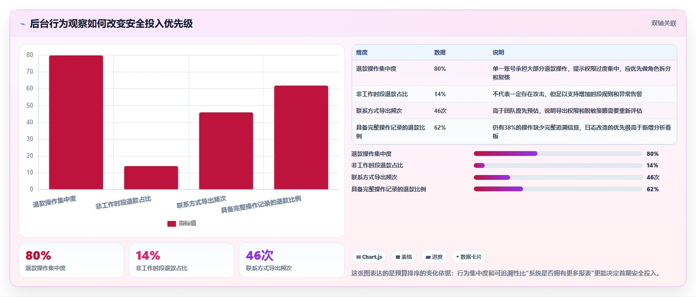Click the 80% cell in the table
696x297 pixels.
point(440,69)
